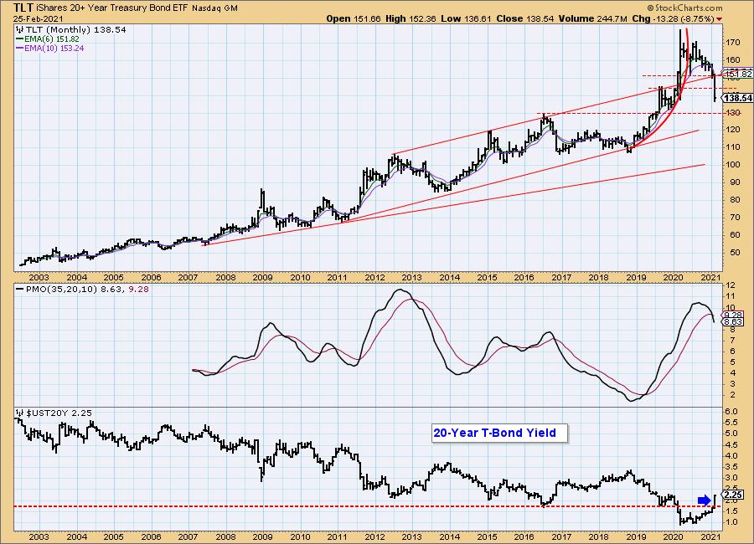Click the 100 price axis label
Screen dimensions: 754x544
[733, 164]
